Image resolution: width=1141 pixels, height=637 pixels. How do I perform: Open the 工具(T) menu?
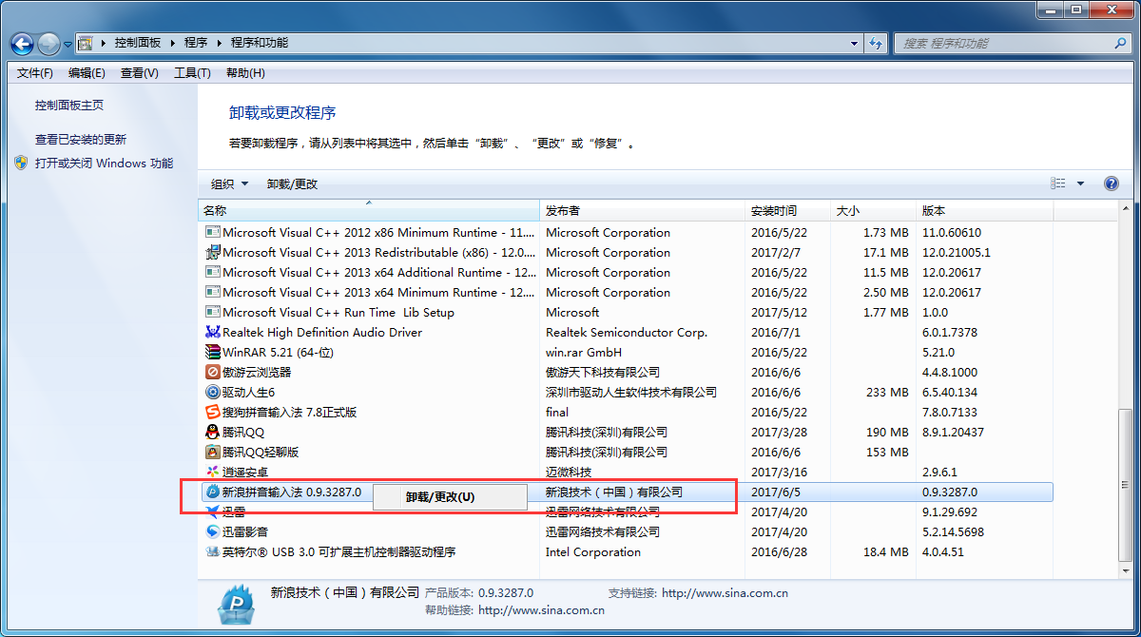pyautogui.click(x=191, y=73)
